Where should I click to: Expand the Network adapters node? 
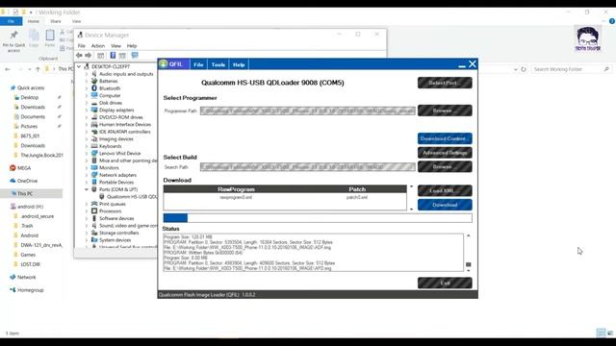(x=87, y=175)
